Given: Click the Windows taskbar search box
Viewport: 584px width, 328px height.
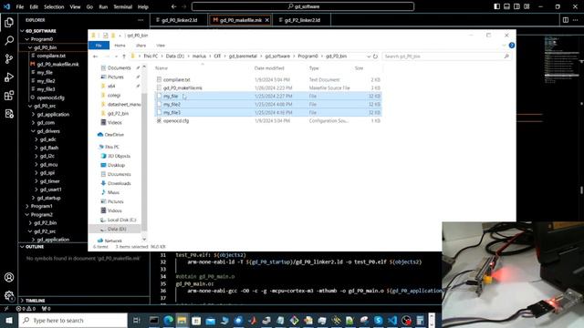Looking at the screenshot, I should coord(73,320).
